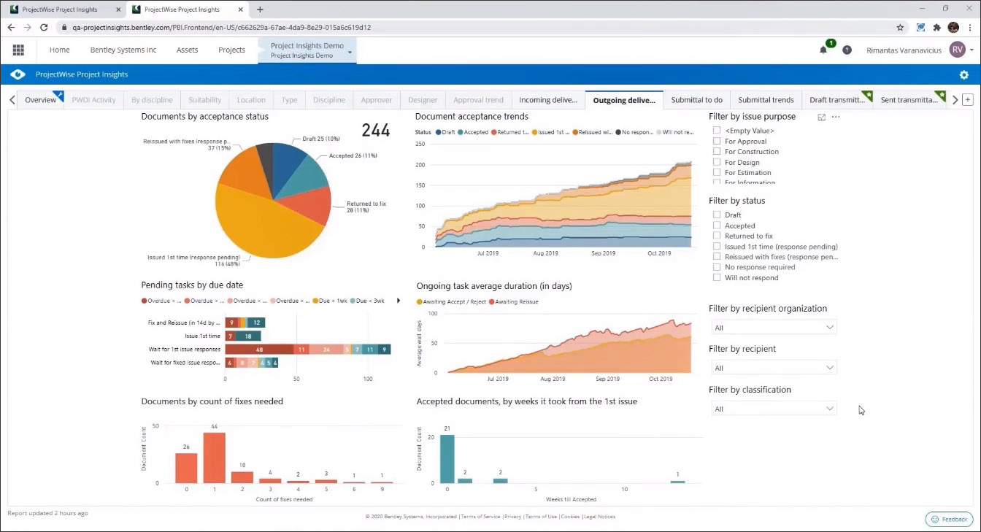Open Filter by recipient organization dropdown
The width and height of the screenshot is (981, 532).
click(773, 328)
